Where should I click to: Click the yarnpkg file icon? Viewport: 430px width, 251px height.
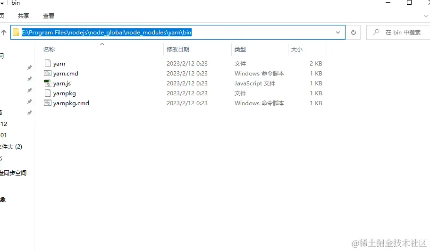point(48,93)
